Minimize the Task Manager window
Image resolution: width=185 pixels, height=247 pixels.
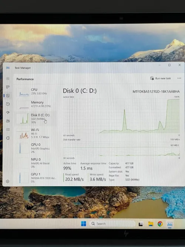(159, 65)
